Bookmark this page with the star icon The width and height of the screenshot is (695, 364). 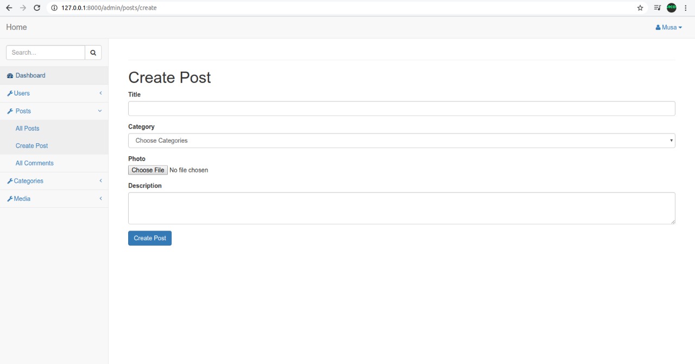pyautogui.click(x=640, y=8)
